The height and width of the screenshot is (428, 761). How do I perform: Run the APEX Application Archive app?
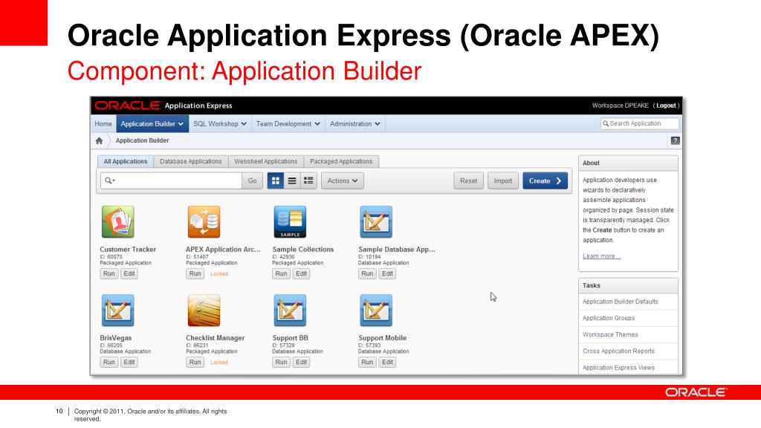pos(195,273)
